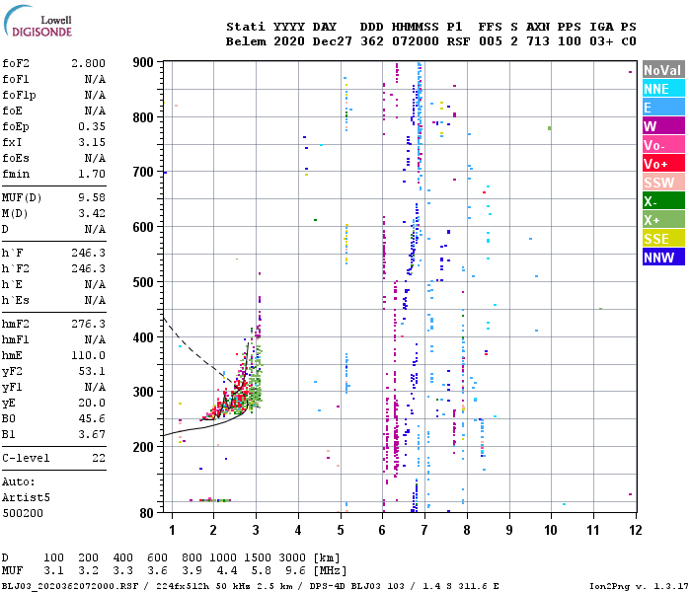The image size is (691, 592).
Task: Click the BLJ03_2020362072000.RSF filename
Action: click(x=70, y=586)
